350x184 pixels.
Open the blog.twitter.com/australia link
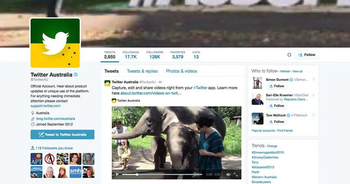(56, 119)
